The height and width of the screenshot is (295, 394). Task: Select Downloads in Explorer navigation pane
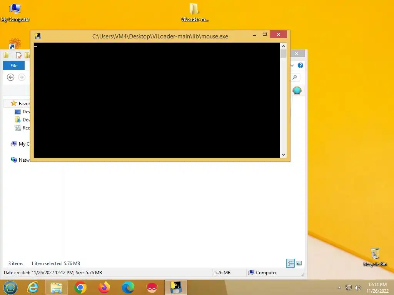coord(22,120)
